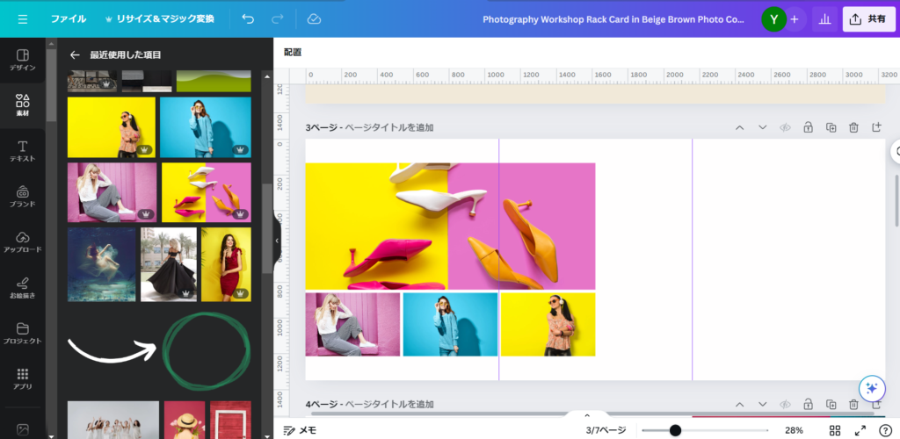Select the large shoes image on canvas
The image size is (900, 439).
[x=450, y=227]
